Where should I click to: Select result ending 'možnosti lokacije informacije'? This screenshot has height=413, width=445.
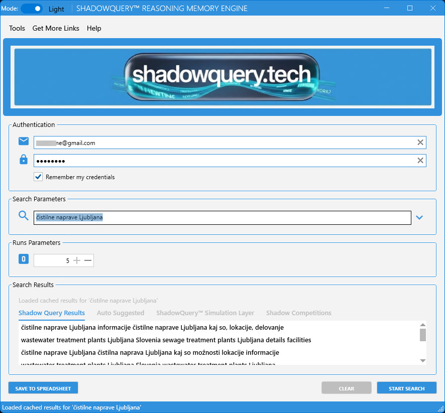tap(218, 352)
